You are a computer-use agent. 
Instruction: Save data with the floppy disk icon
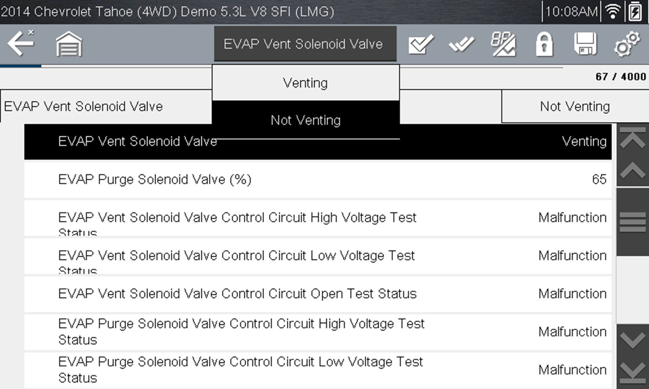(585, 44)
